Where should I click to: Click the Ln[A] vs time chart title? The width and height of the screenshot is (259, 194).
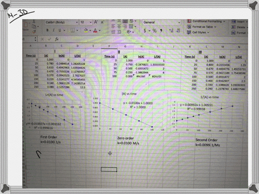coord(54,95)
